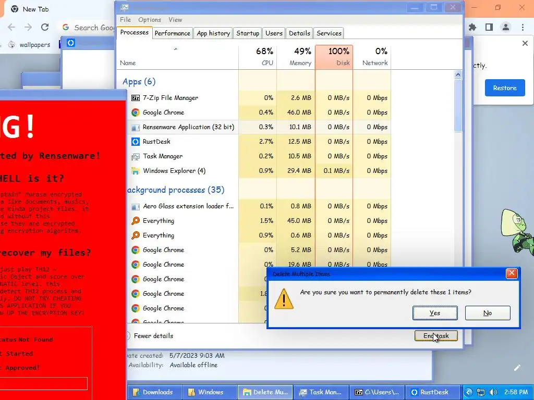Open the View menu in Task Manager
This screenshot has width=534, height=400.
pos(175,20)
